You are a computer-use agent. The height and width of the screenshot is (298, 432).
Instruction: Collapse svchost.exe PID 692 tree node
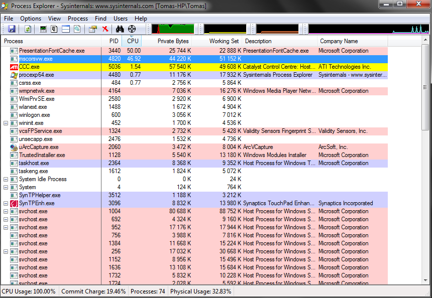(x=6, y=219)
